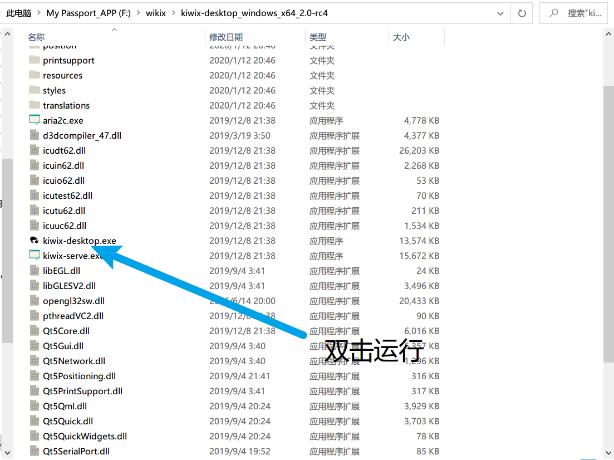Screen dimensions: 614x460
Task: Select the kiwix-serve.exe file icon
Action: (x=35, y=256)
